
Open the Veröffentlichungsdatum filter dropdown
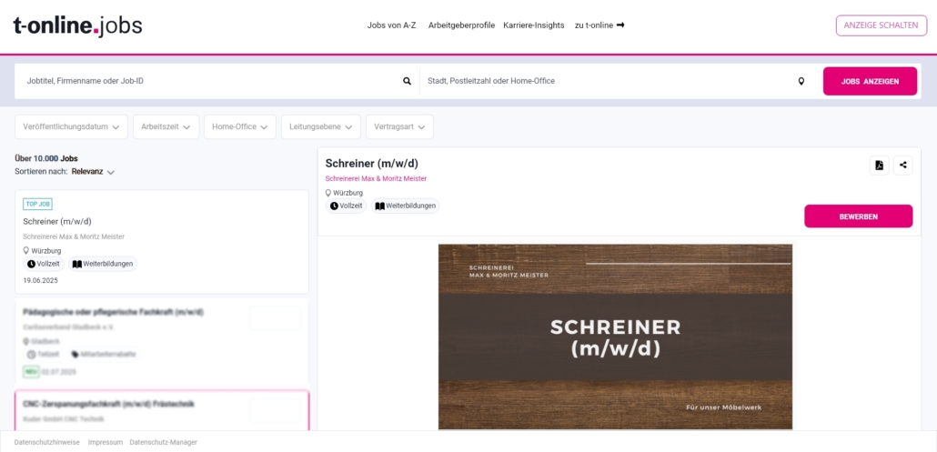(71, 126)
